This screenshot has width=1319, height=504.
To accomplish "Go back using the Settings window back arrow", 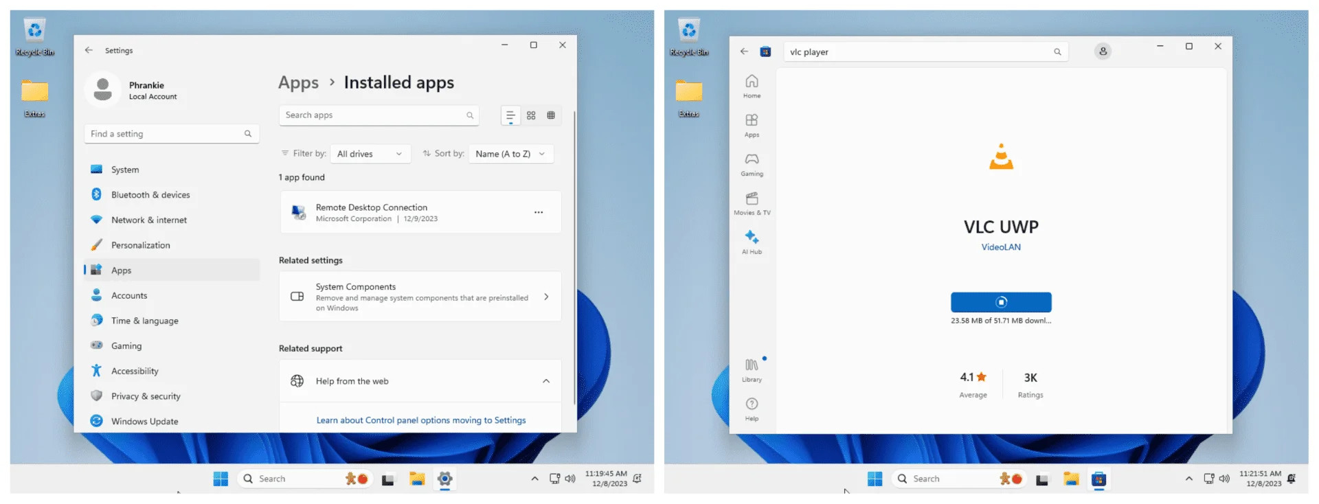I will 89,50.
